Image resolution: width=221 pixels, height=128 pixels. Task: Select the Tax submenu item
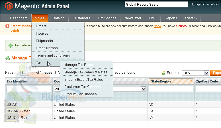[46, 63]
